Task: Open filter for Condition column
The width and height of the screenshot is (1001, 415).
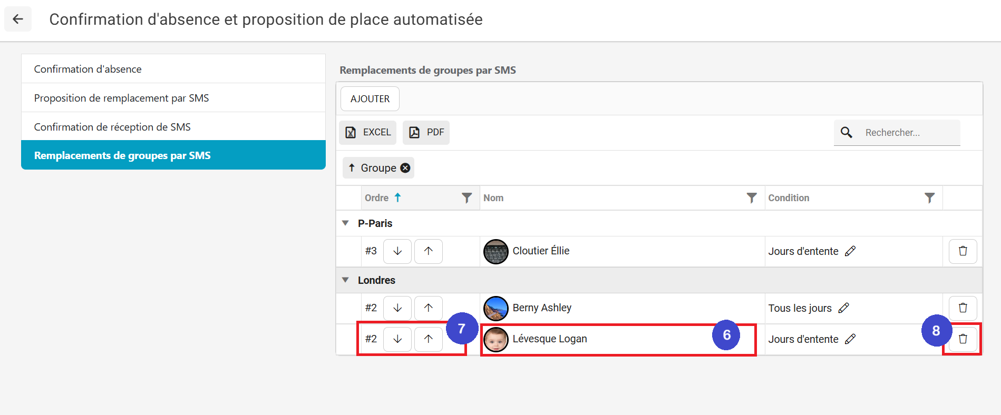Action: pos(929,198)
